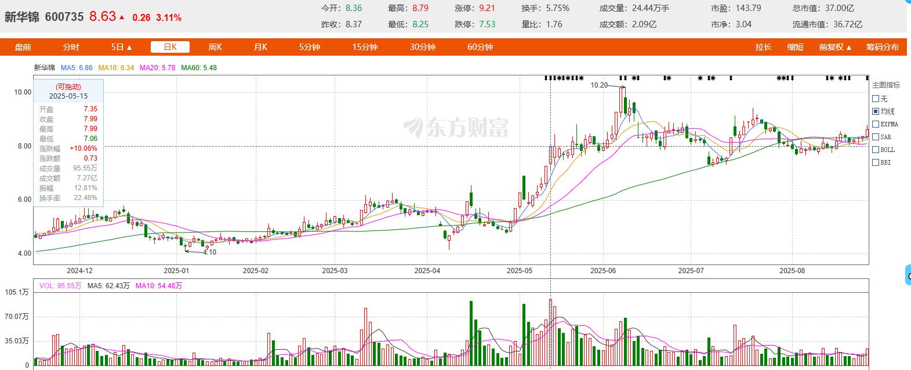This screenshot has height=370, width=911.
Task: Click the 量比 1.76 value
Action: (554, 24)
